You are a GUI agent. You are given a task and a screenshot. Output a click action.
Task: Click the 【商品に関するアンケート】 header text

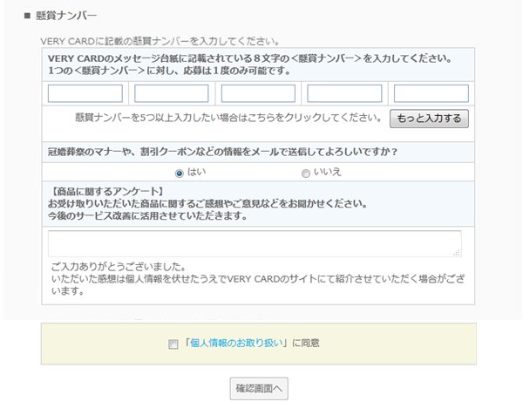click(107, 192)
